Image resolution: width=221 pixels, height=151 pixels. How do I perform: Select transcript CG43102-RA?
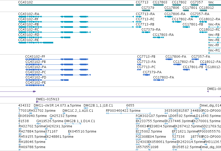[76, 17]
